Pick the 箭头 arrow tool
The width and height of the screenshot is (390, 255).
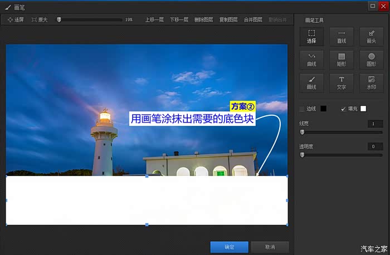click(371, 36)
